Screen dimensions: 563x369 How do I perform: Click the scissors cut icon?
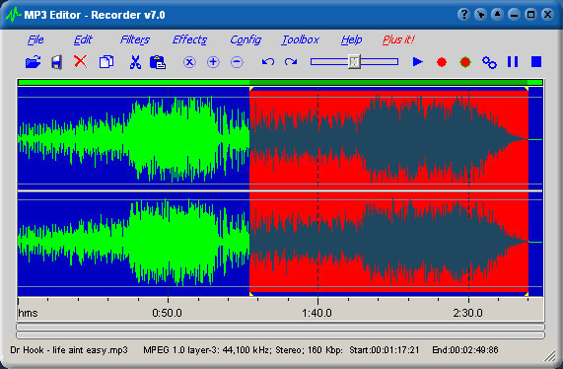(135, 62)
